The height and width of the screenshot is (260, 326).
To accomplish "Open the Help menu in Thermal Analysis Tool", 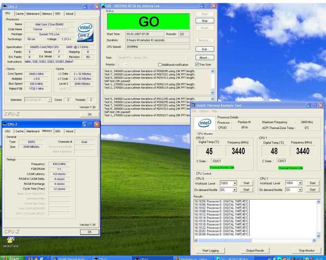I will pos(214,111).
